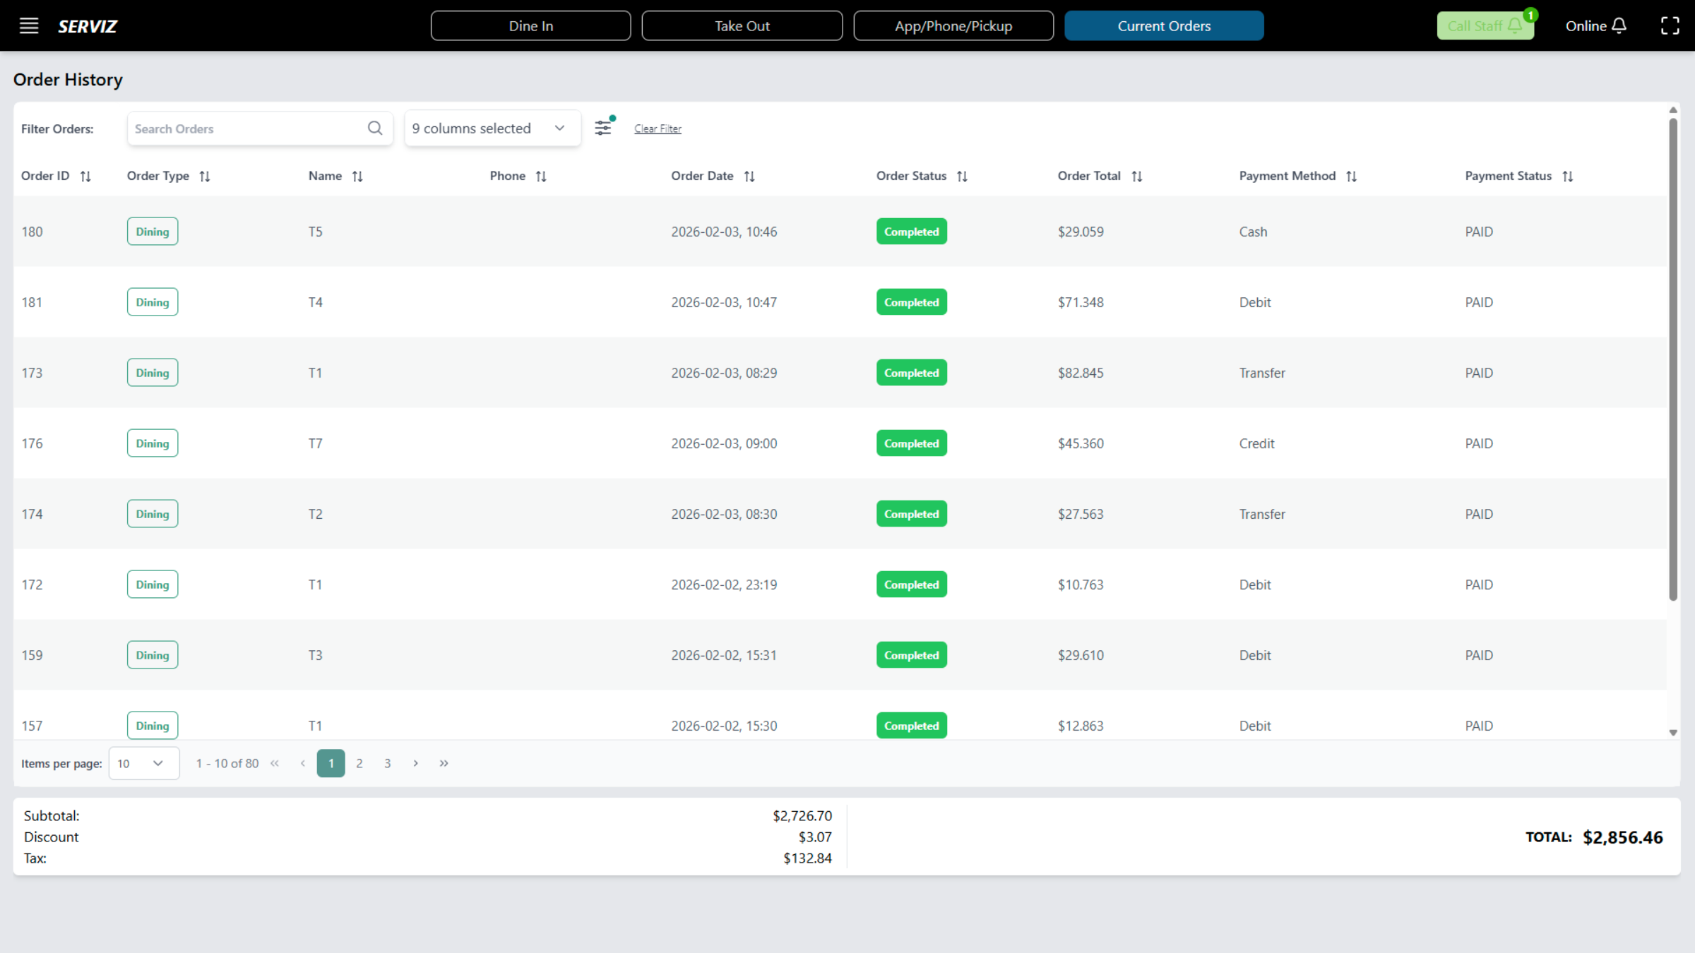Sort orders by Order Date
This screenshot has width=1695, height=953.
pos(750,176)
